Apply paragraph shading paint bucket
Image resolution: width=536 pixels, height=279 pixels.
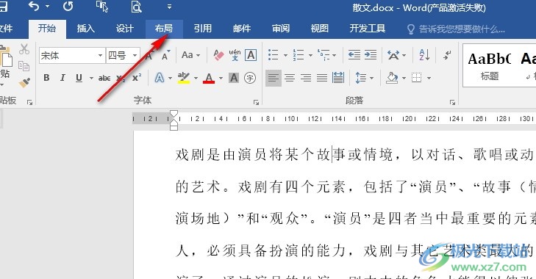(392, 78)
